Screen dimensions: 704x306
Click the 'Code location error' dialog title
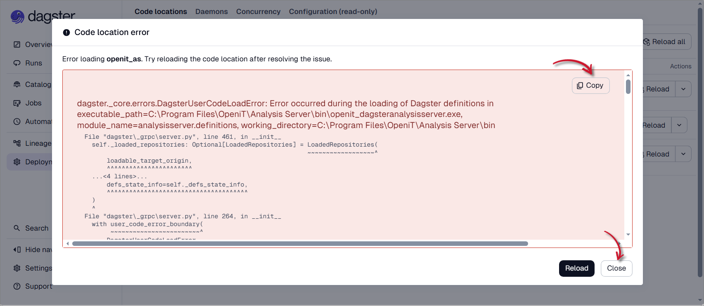click(112, 33)
